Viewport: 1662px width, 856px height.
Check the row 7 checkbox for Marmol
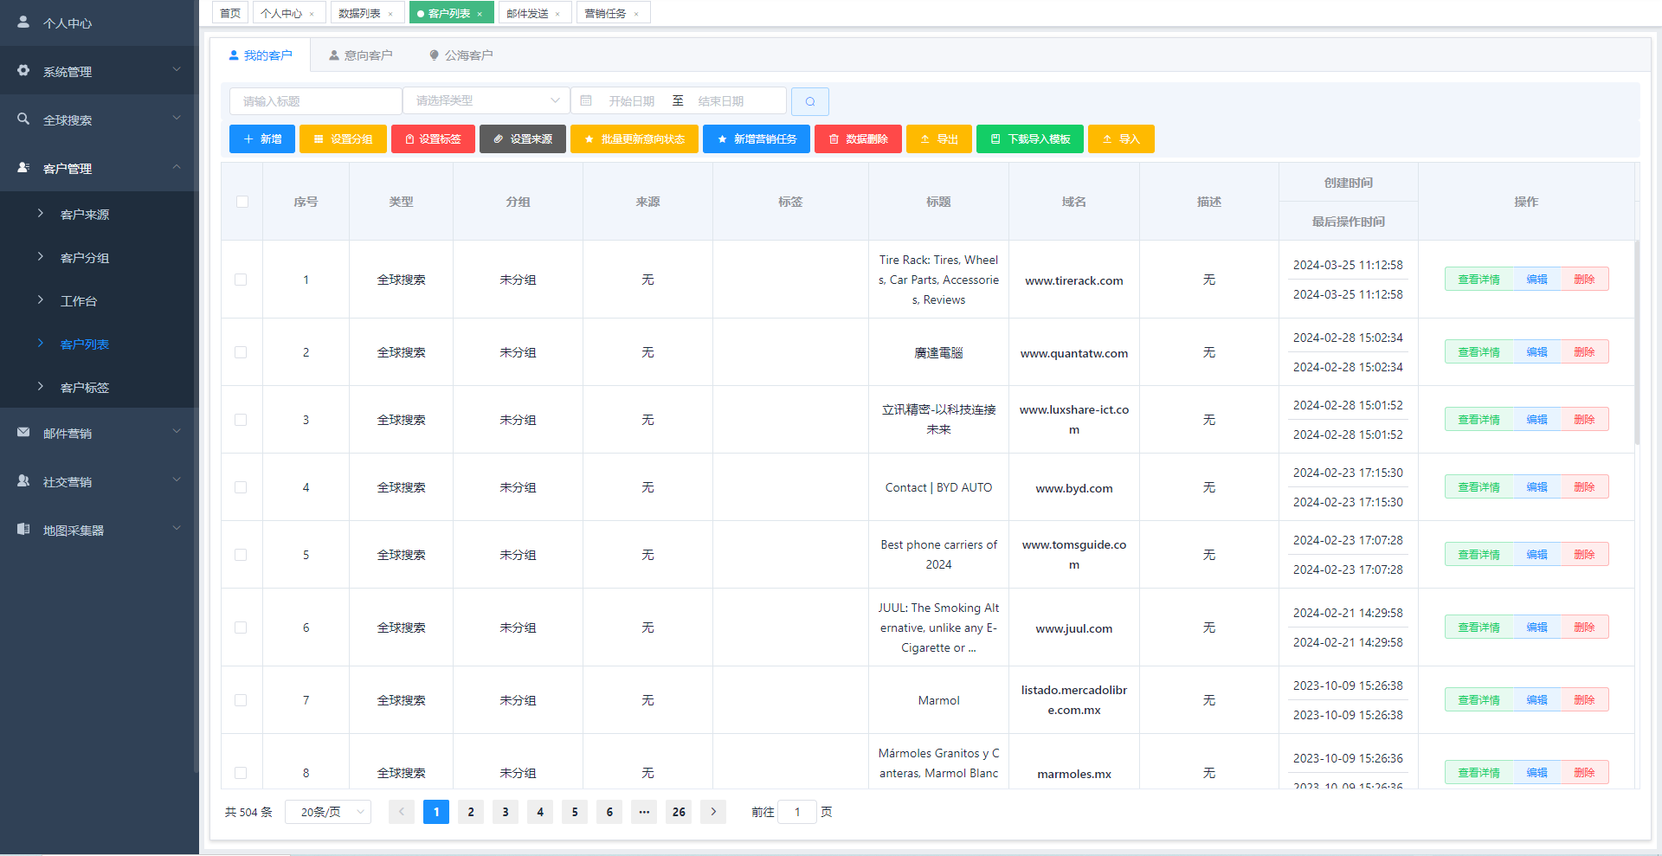241,700
